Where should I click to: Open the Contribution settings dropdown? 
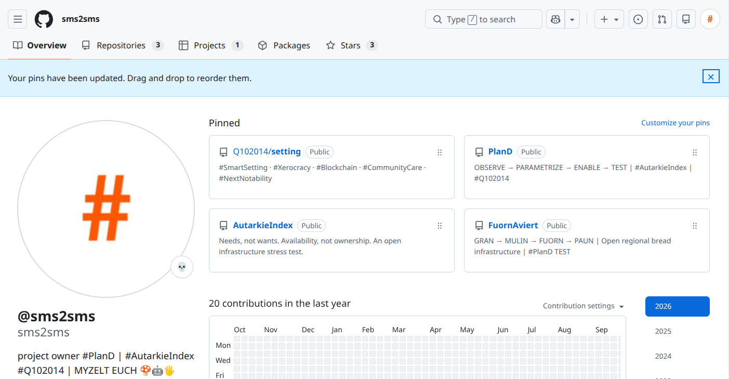(x=584, y=306)
